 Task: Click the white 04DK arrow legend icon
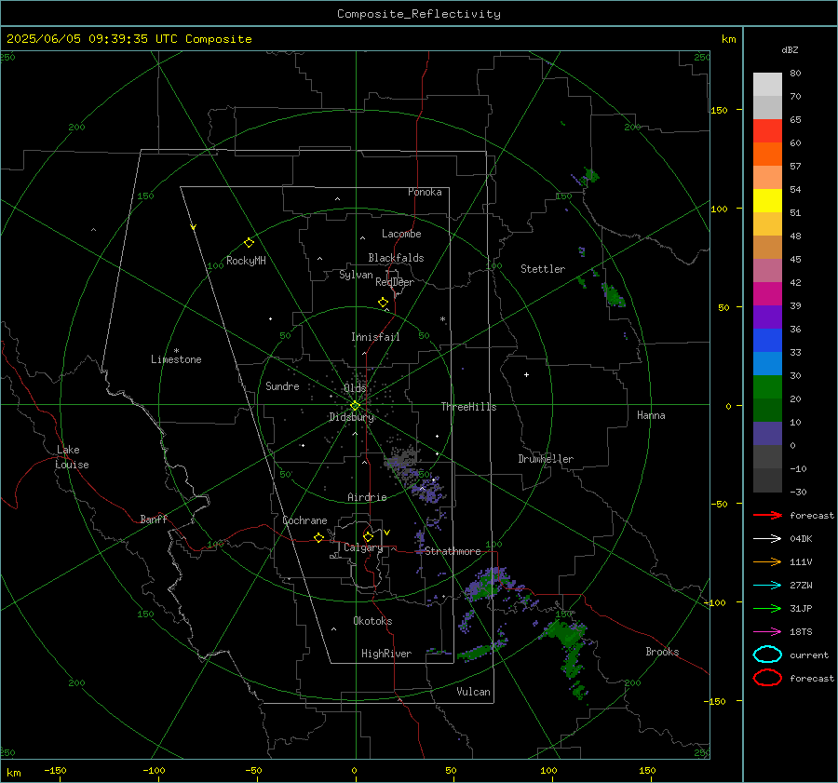pyautogui.click(x=767, y=539)
